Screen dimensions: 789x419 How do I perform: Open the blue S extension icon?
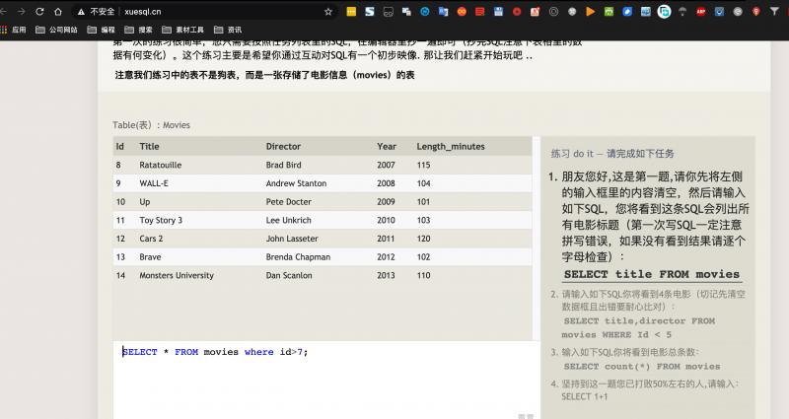(x=370, y=11)
